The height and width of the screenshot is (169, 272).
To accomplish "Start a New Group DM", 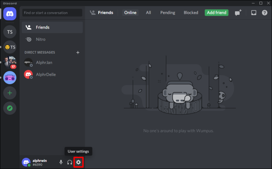I will (238, 13).
